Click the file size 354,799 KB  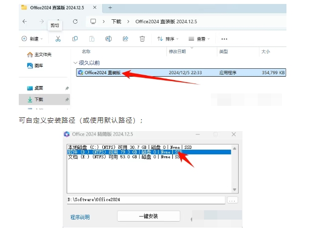click(273, 73)
